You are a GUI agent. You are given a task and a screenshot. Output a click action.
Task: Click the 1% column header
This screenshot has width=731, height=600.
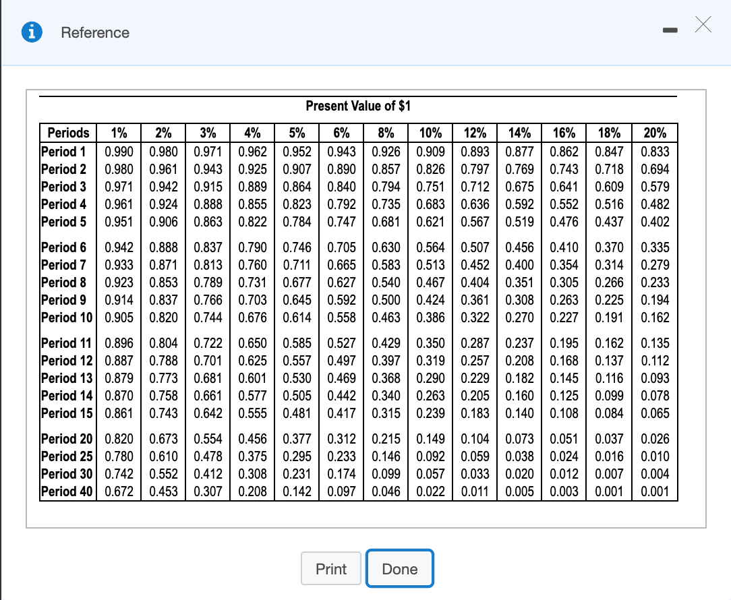(119, 133)
